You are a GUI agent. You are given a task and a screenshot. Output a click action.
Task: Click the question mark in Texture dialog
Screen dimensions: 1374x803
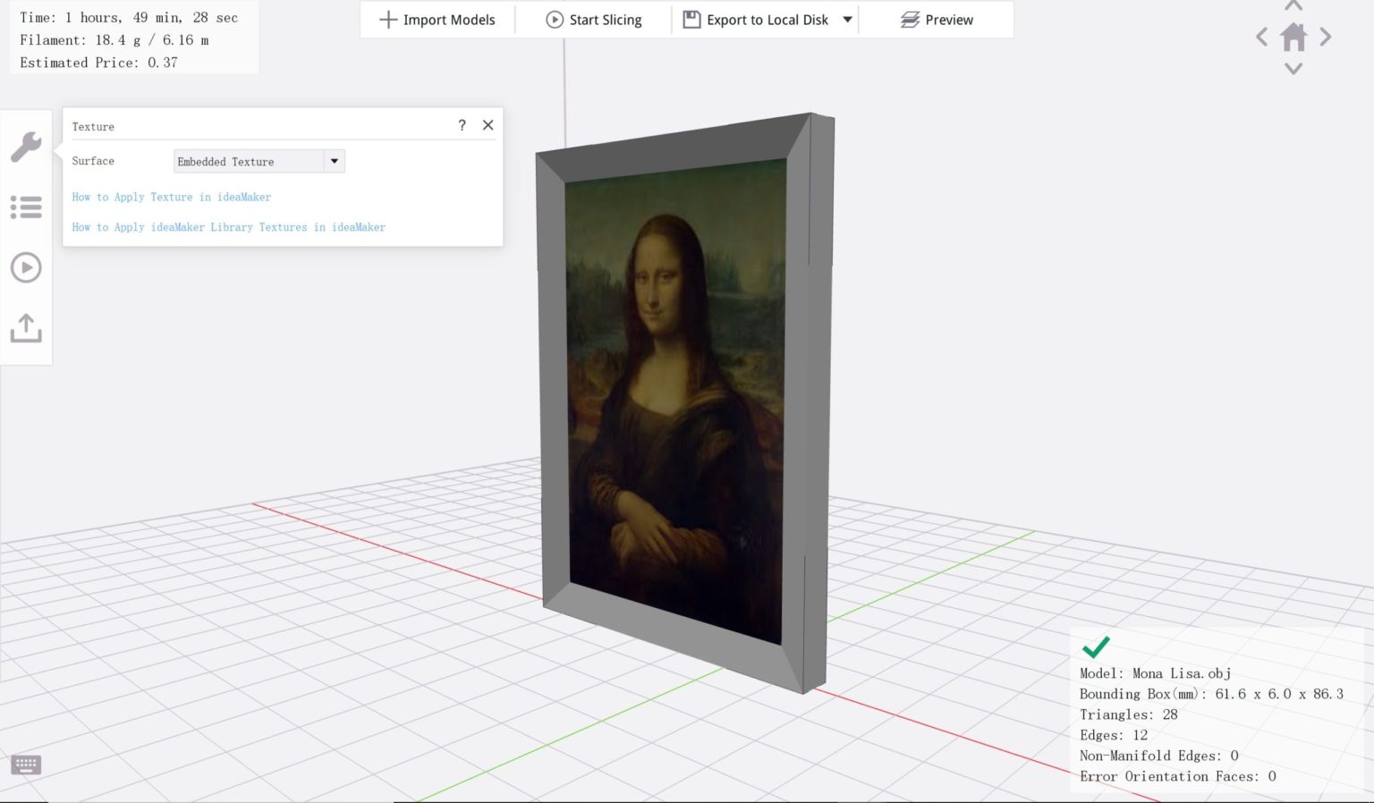462,125
